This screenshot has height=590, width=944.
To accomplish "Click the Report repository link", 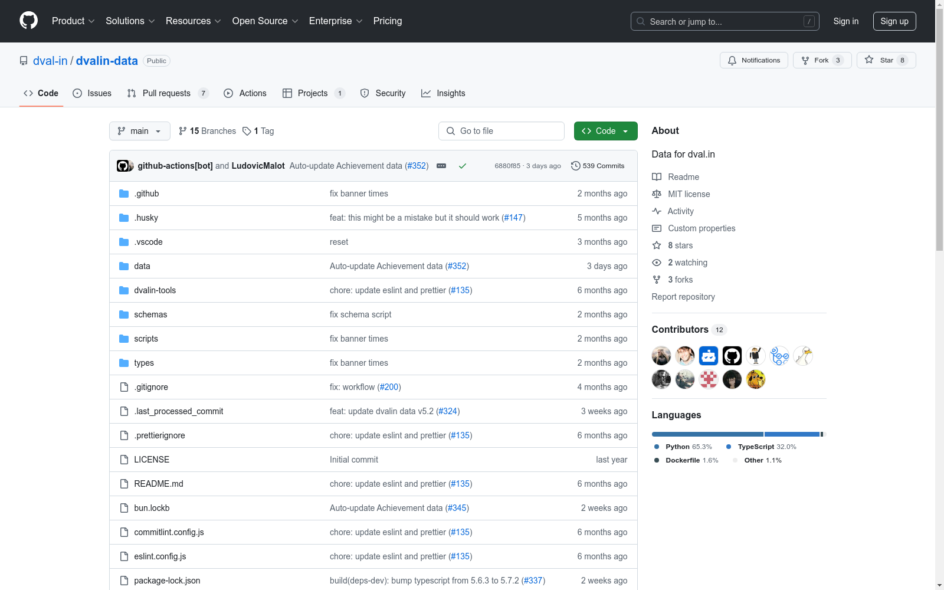I will 683,297.
